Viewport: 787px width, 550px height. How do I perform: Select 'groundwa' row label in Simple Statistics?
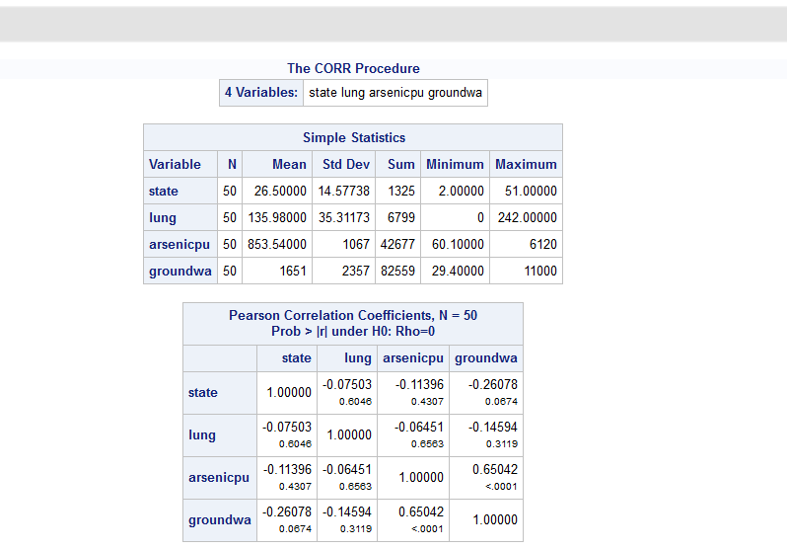(x=180, y=271)
